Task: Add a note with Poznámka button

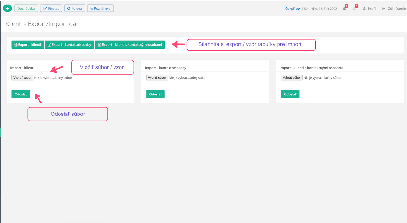Action: 100,8
